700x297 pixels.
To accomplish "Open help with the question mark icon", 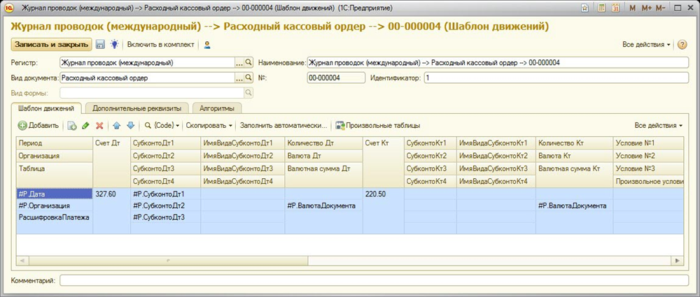I will 681,45.
